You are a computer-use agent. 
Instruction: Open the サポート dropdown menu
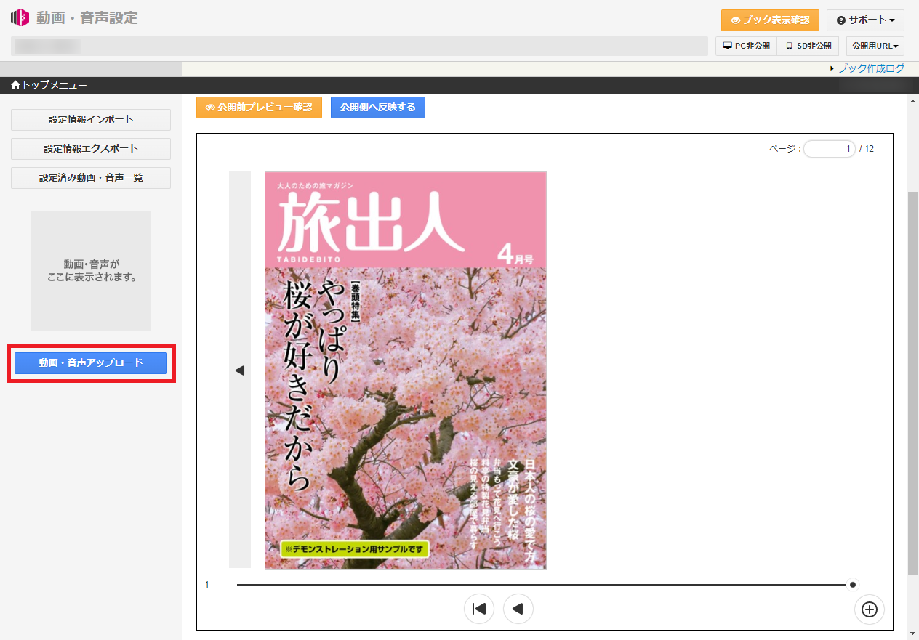point(865,20)
